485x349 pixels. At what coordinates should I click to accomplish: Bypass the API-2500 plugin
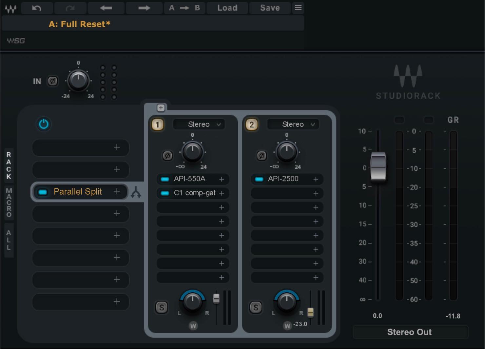(x=259, y=179)
